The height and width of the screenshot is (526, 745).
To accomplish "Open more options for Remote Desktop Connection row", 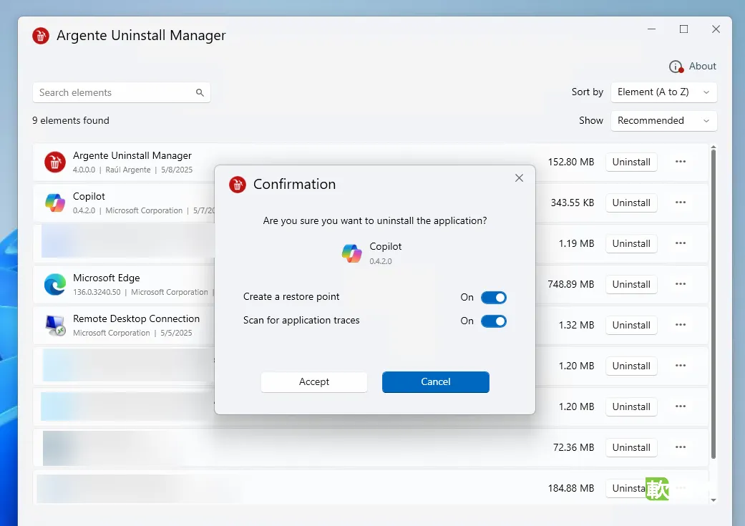I will tap(681, 325).
